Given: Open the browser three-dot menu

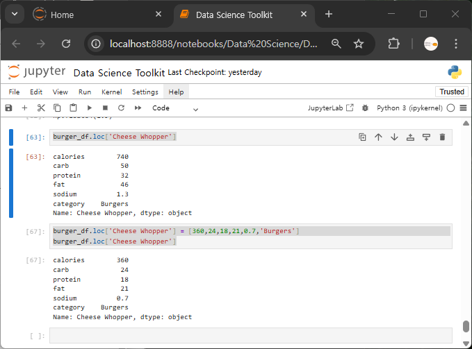Looking at the screenshot, I should (x=456, y=44).
